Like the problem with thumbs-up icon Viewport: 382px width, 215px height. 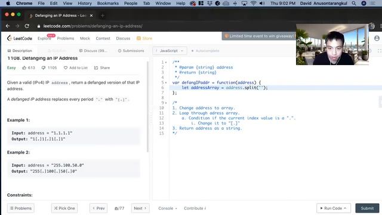24,67
